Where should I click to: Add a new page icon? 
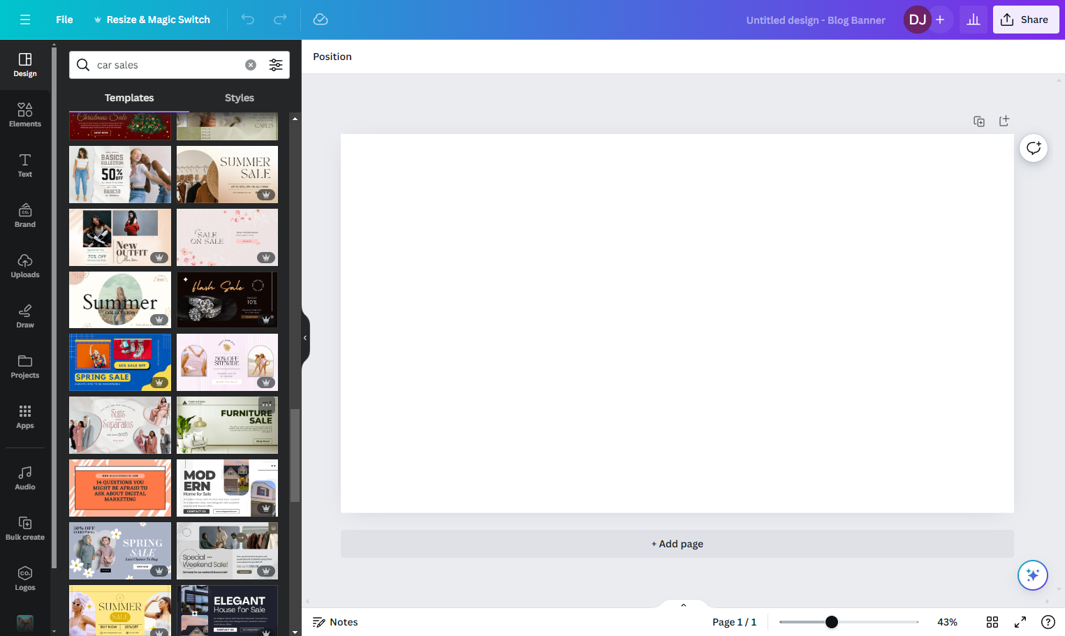(1004, 121)
